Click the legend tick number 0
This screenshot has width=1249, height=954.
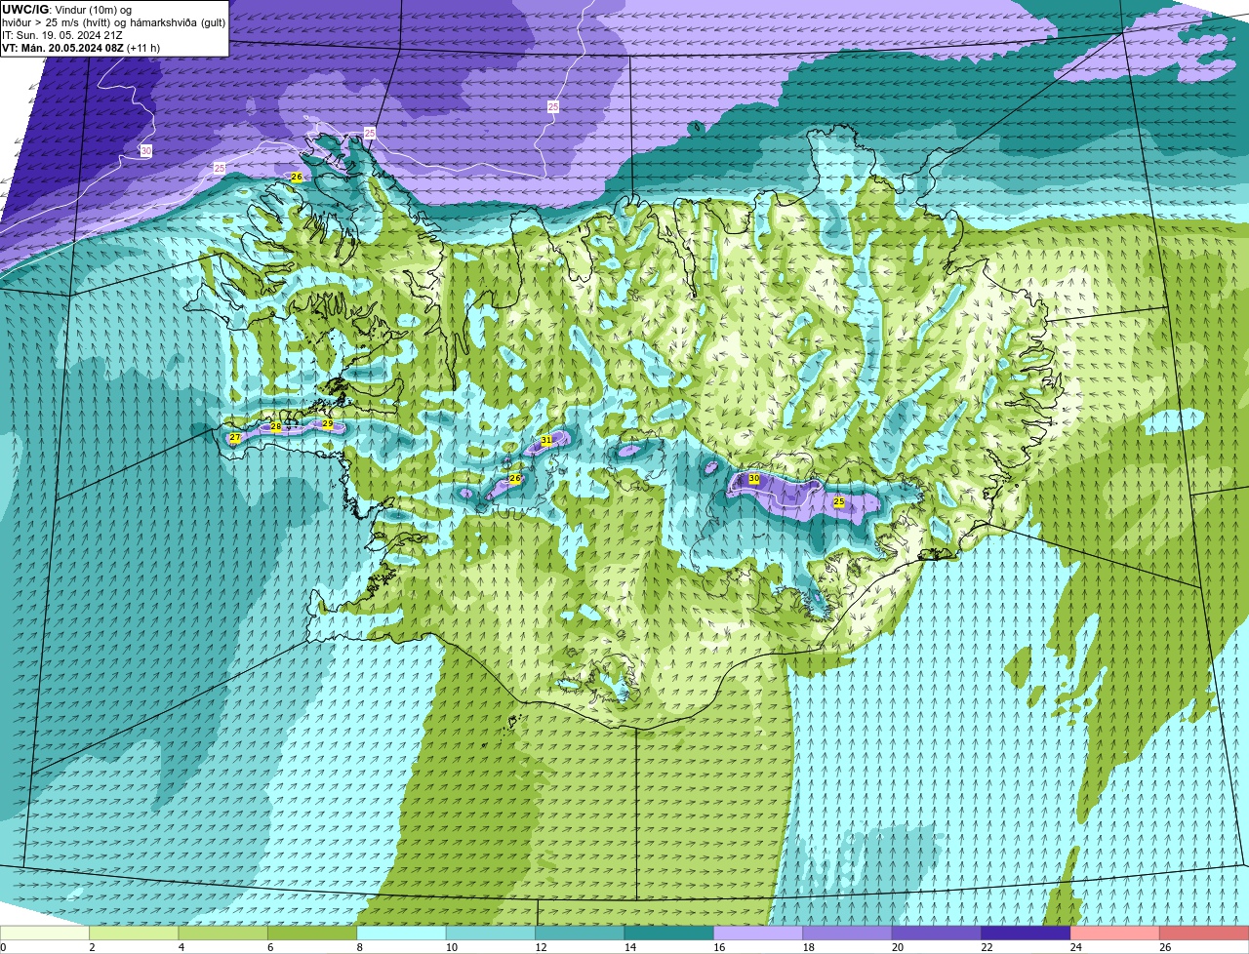pyautogui.click(x=4, y=947)
